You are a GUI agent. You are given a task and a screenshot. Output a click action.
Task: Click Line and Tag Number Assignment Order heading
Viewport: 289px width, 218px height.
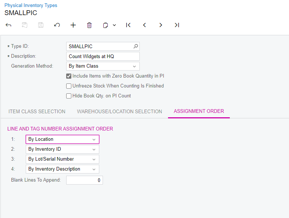[x=60, y=129]
